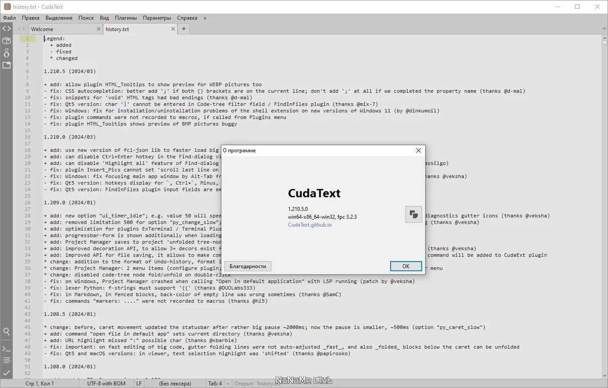Screen dimensions: 608x388
Task: Open the Вид menu
Action: click(104, 18)
